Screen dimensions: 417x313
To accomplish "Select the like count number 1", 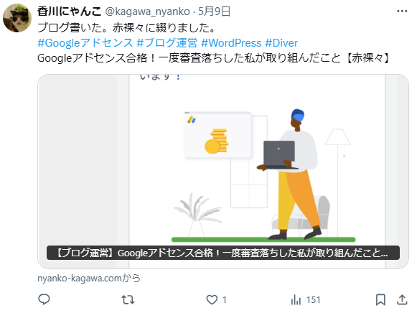I will (225, 300).
